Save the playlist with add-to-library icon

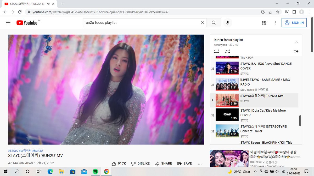pyautogui.click(x=296, y=51)
